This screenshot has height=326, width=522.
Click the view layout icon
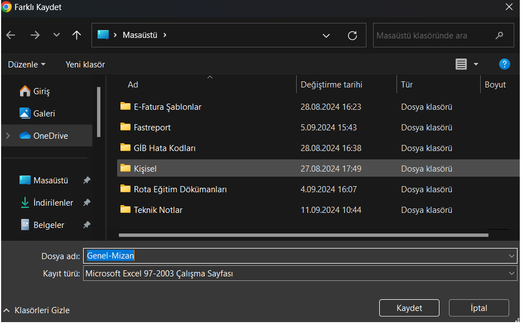coord(461,65)
